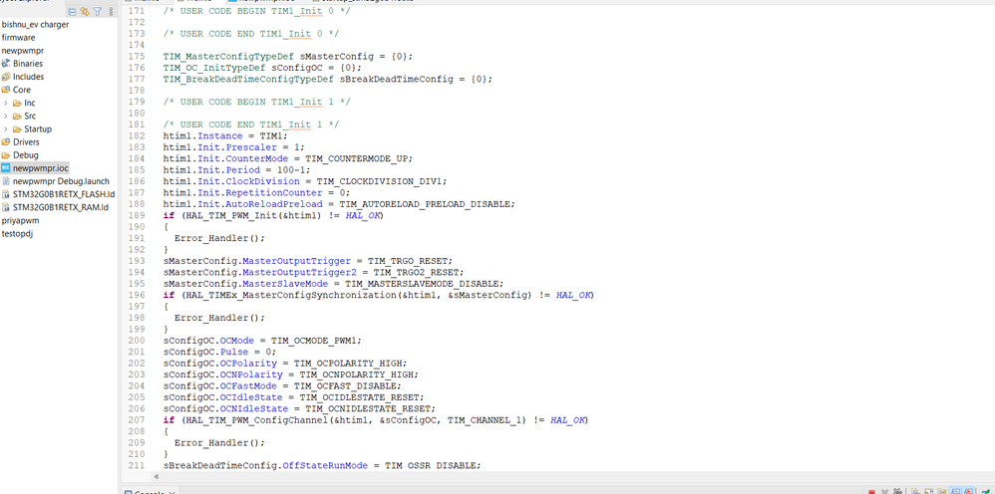Toggle Link with Editor in Project Explorer

[x=85, y=11]
